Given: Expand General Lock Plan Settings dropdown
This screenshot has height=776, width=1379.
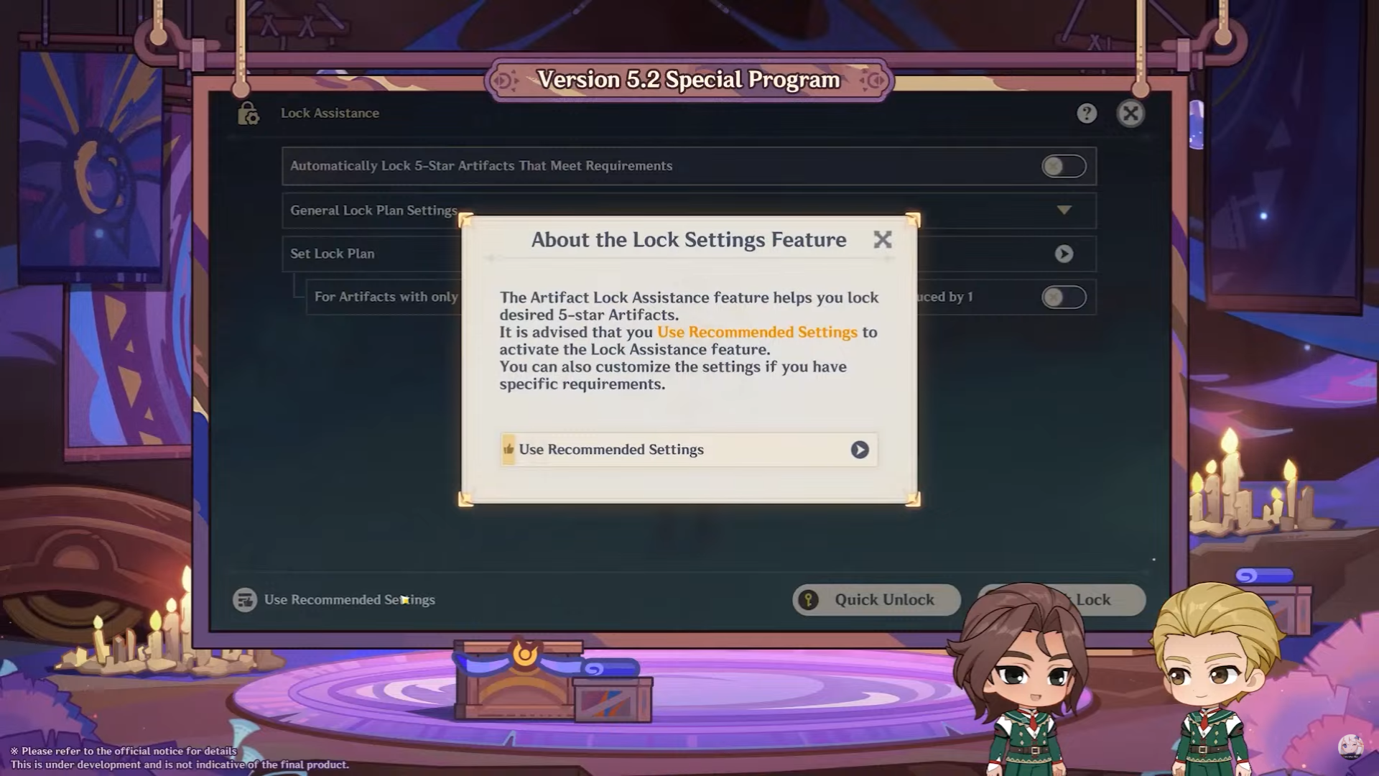Looking at the screenshot, I should pos(1063,209).
